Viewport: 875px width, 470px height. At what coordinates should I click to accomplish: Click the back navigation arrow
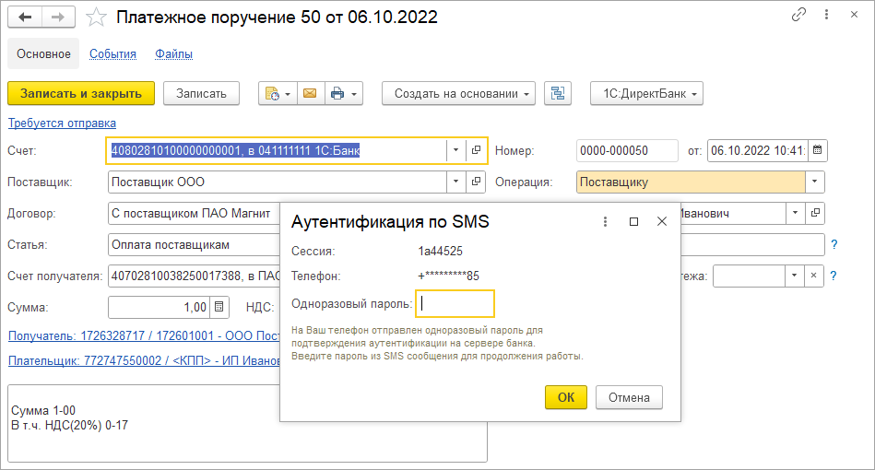[x=25, y=18]
